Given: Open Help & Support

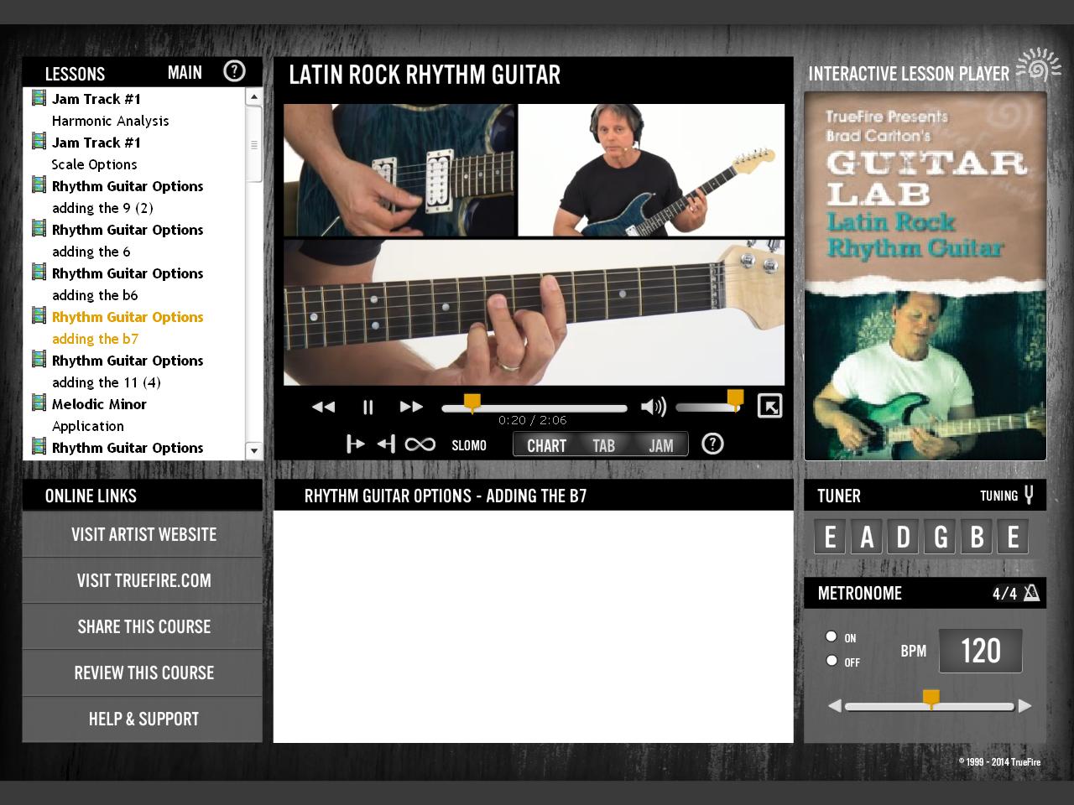Looking at the screenshot, I should point(143,719).
